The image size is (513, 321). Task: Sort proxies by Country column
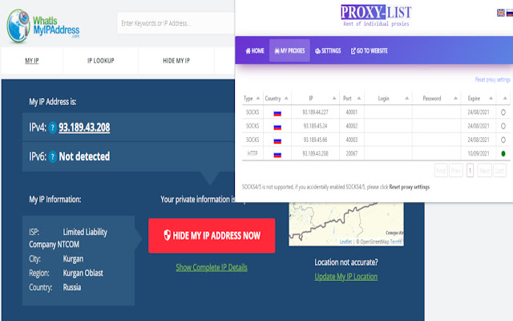277,98
